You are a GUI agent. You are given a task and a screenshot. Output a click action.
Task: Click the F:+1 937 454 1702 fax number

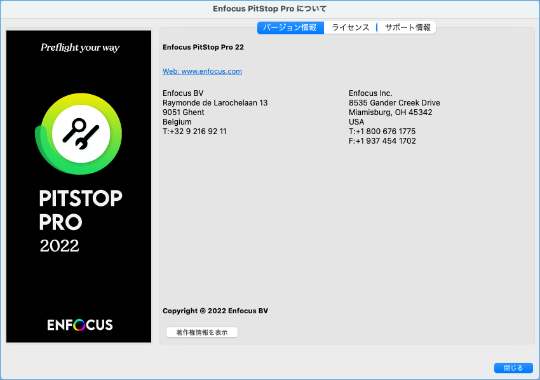click(382, 141)
